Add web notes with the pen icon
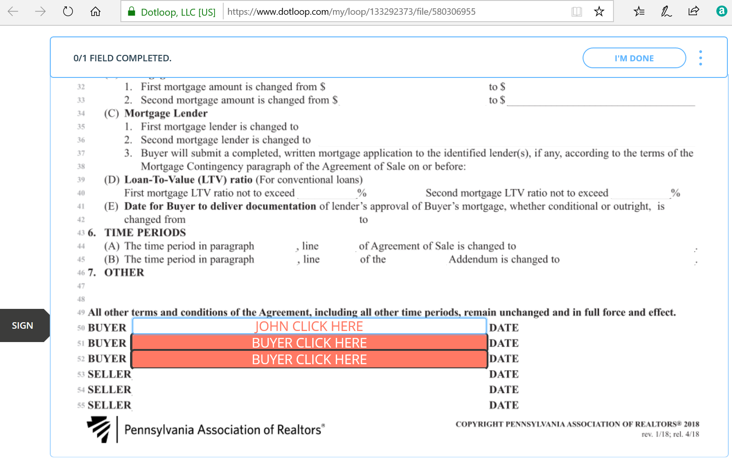Screen dimensions: 732x461 [666, 11]
